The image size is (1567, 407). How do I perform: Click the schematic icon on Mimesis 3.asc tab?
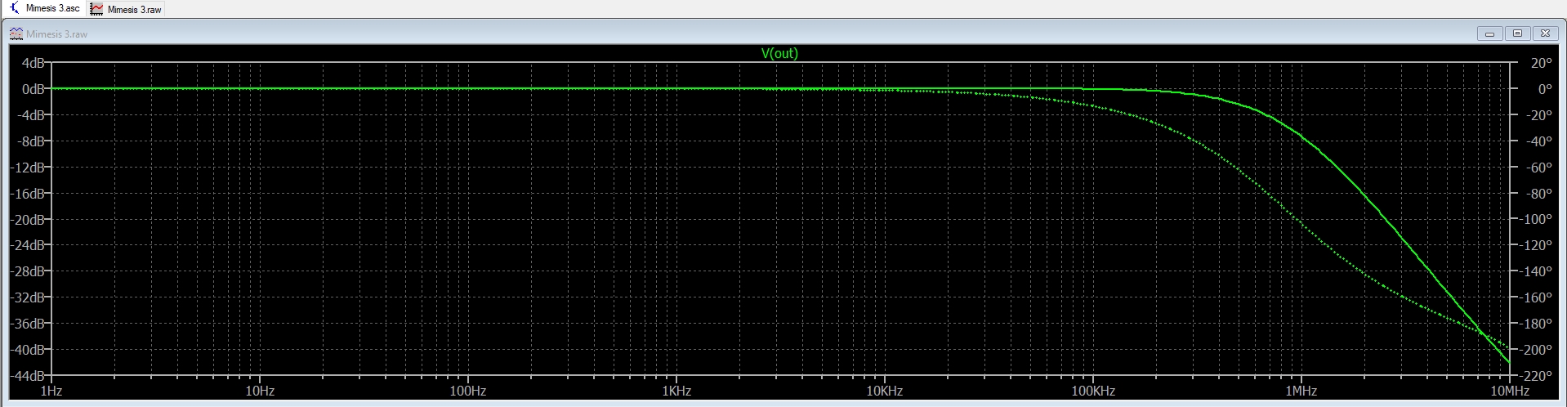tap(14, 8)
